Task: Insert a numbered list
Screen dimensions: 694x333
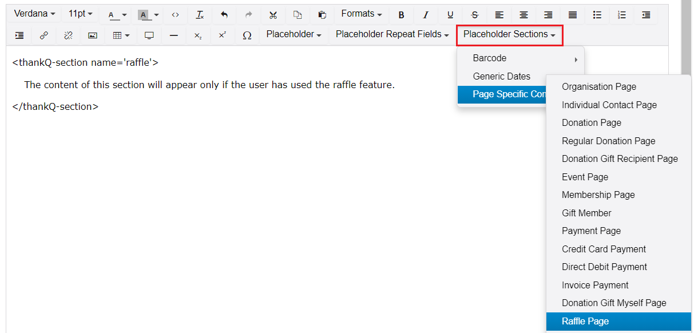Action: click(621, 15)
